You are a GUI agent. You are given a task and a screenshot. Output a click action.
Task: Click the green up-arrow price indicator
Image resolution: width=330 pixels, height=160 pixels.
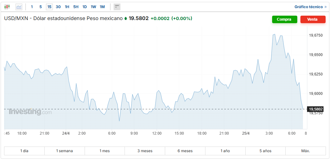click(x=126, y=18)
